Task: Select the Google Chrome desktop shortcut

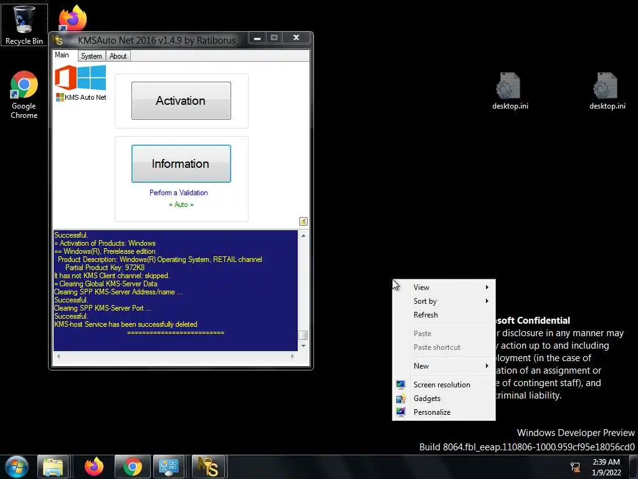Action: 24,95
